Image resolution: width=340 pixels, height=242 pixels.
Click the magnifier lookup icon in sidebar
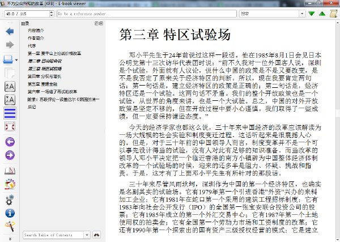10,226
